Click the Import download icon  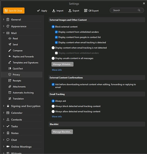54,10
